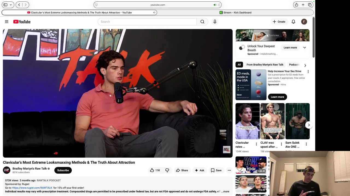
Task: Open YouTube notifications bell
Action: [x=293, y=22]
